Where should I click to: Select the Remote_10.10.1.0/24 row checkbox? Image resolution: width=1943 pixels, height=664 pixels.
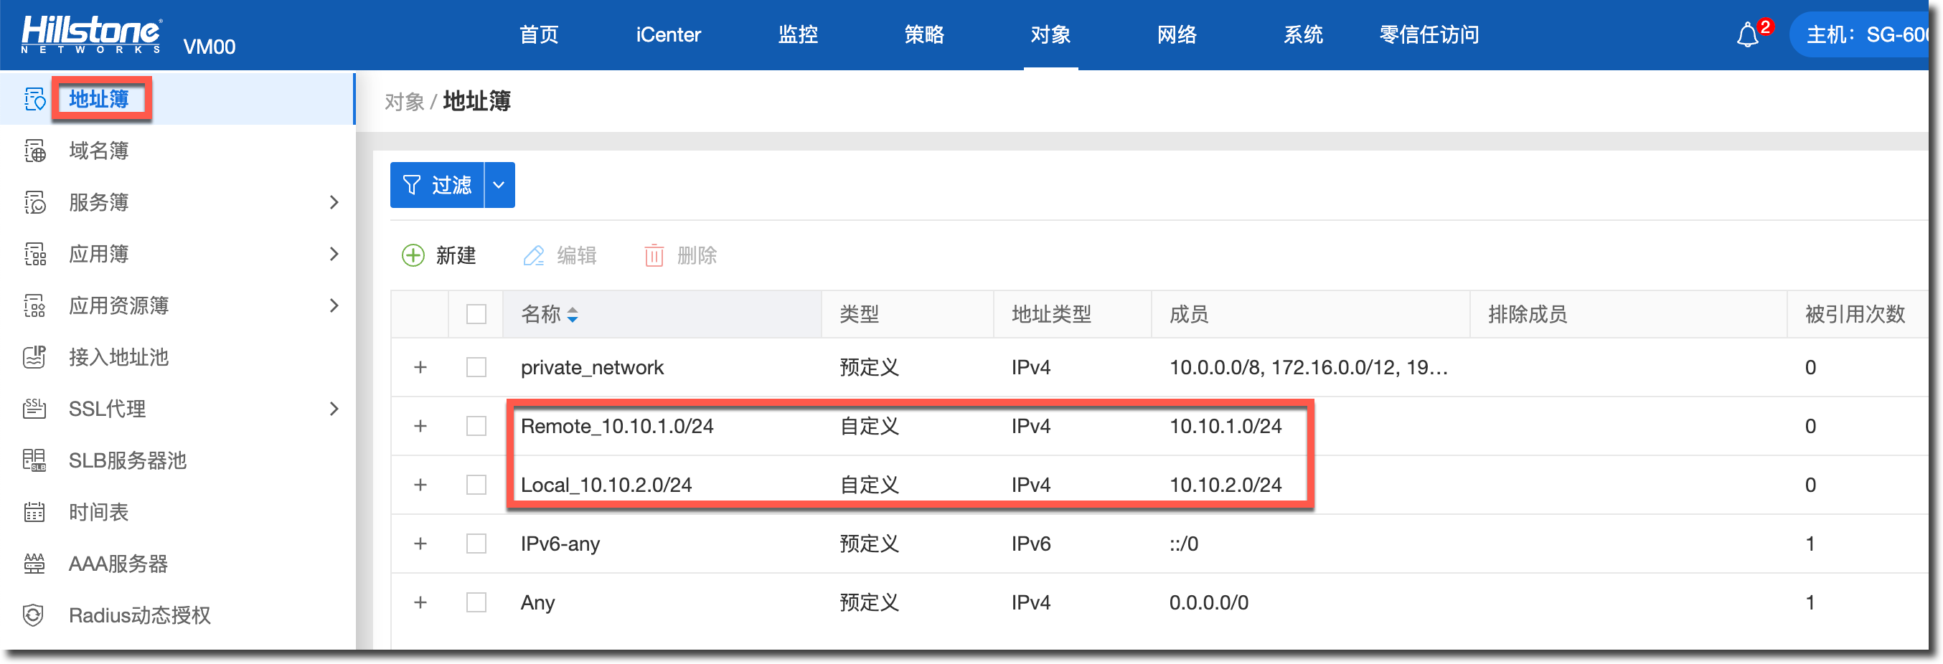[476, 427]
